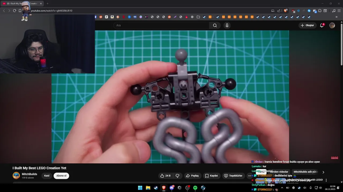This screenshot has width=343, height=192.
Task: Open the MAL bookmark in the bookmarks bar
Action: pyautogui.click(x=135, y=17)
